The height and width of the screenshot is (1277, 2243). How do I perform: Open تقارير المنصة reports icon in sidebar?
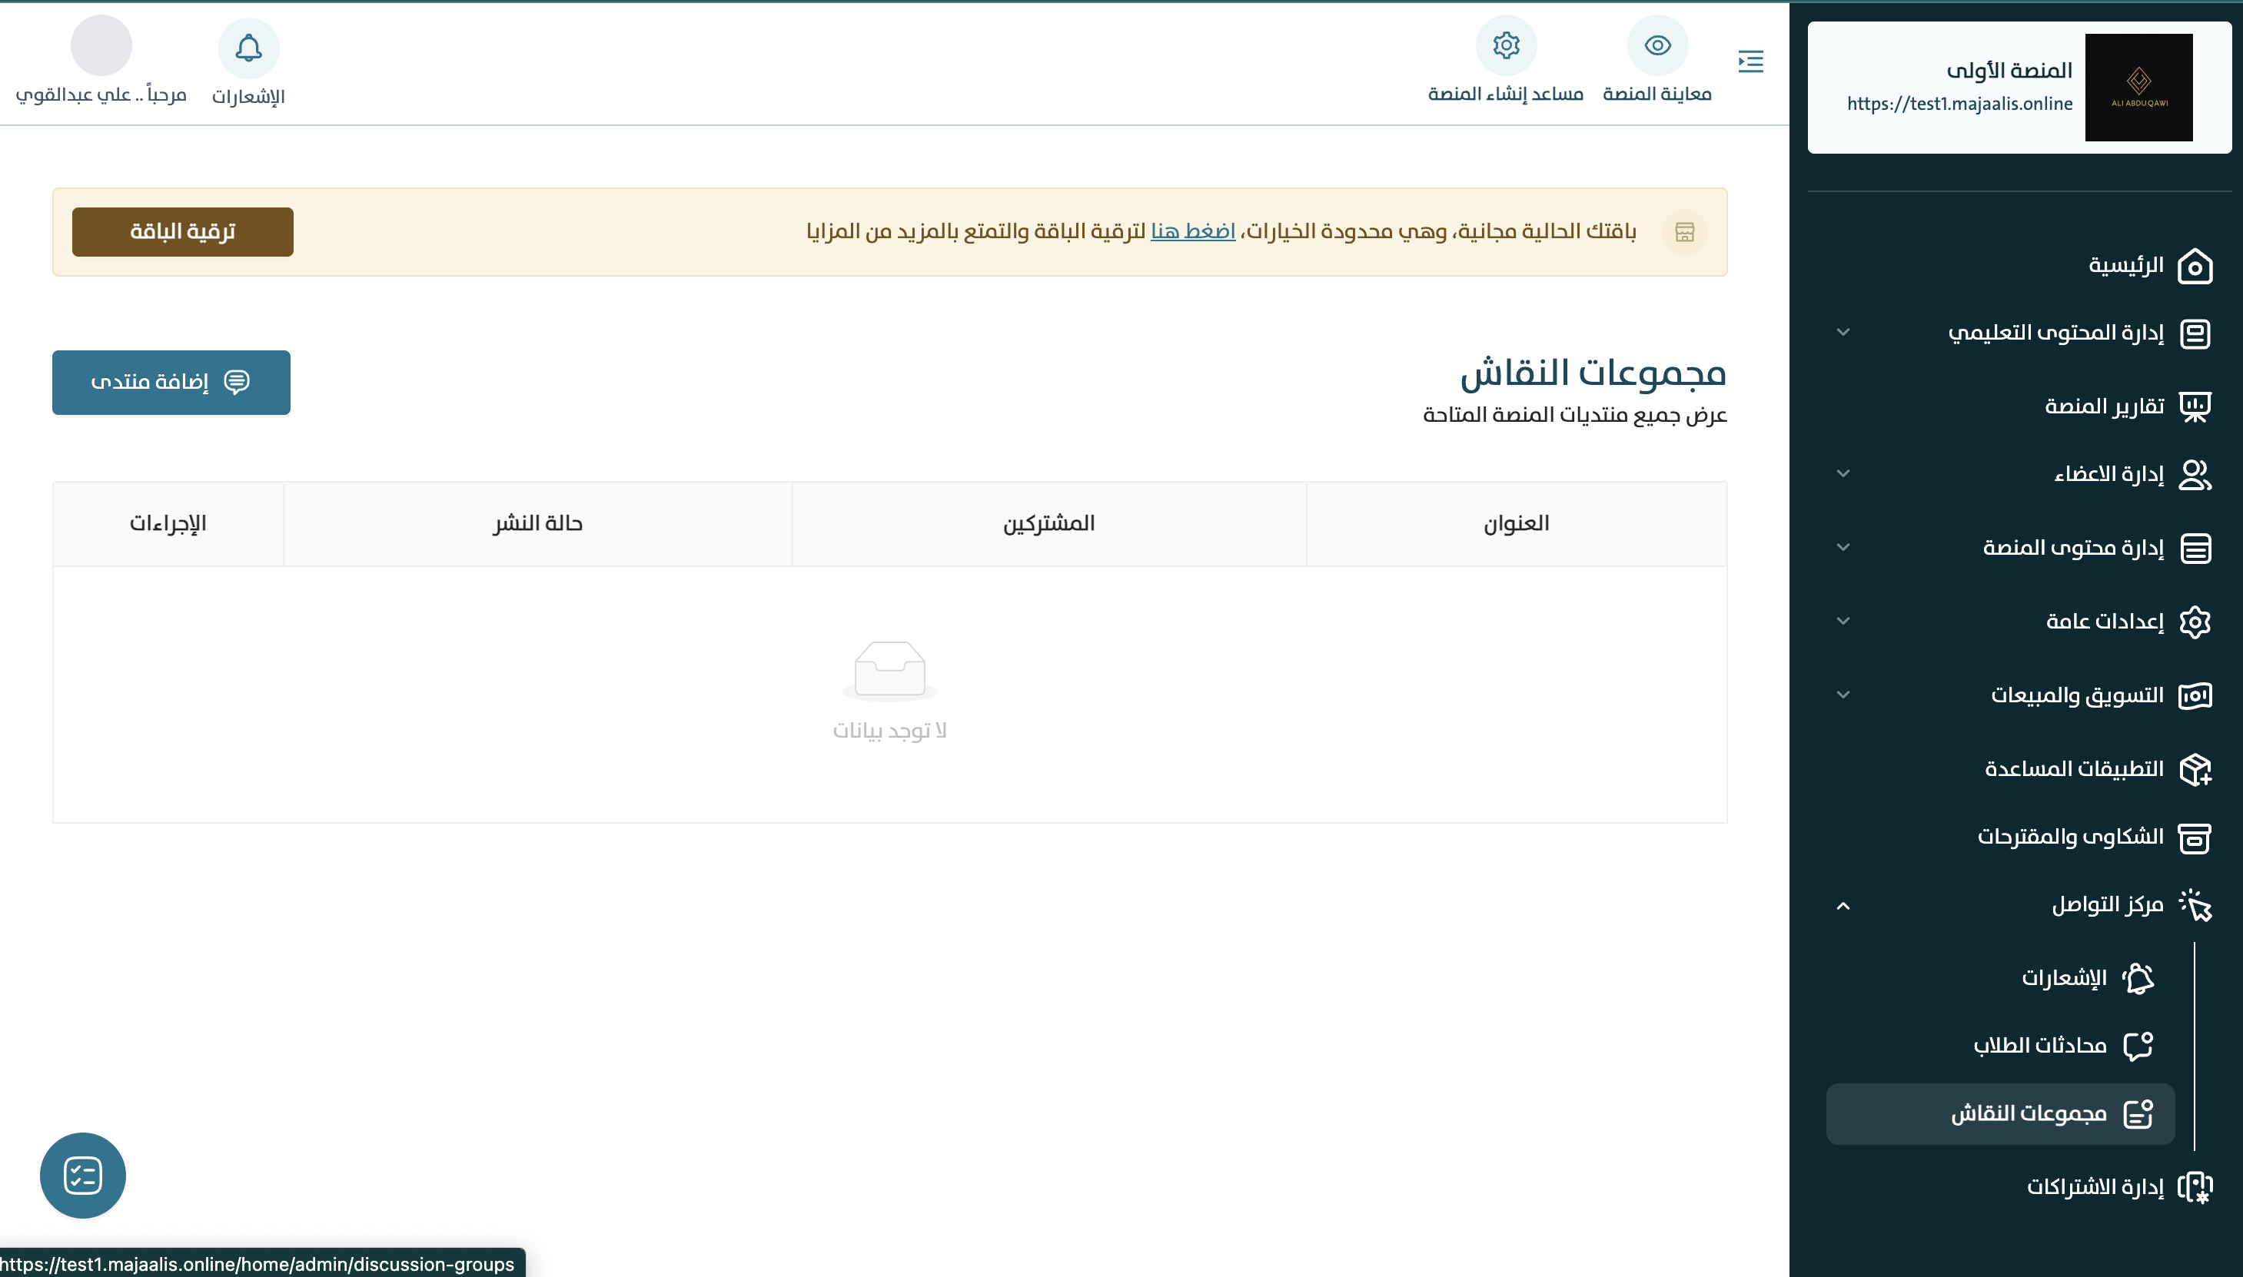click(x=2195, y=406)
